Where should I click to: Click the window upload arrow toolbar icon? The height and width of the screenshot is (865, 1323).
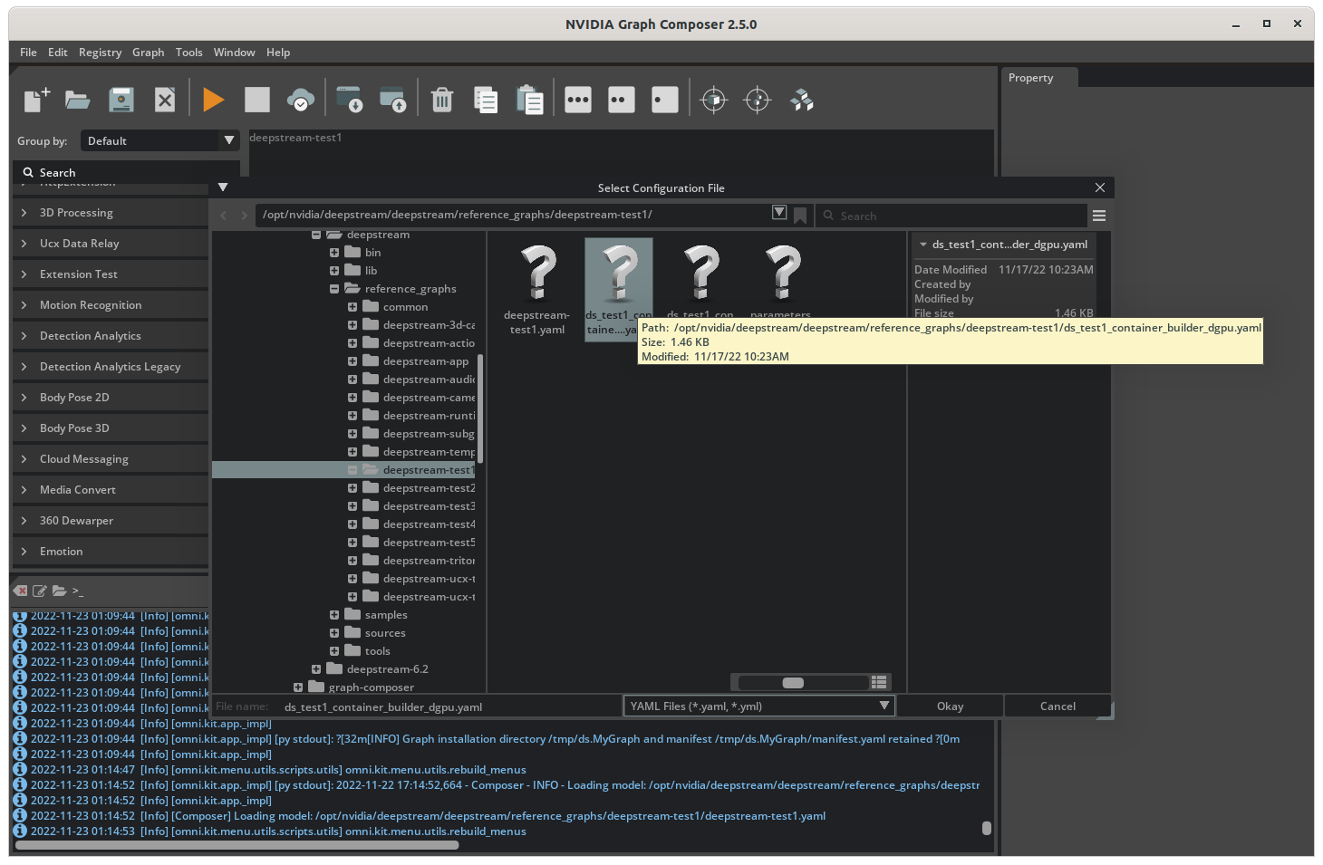392,100
